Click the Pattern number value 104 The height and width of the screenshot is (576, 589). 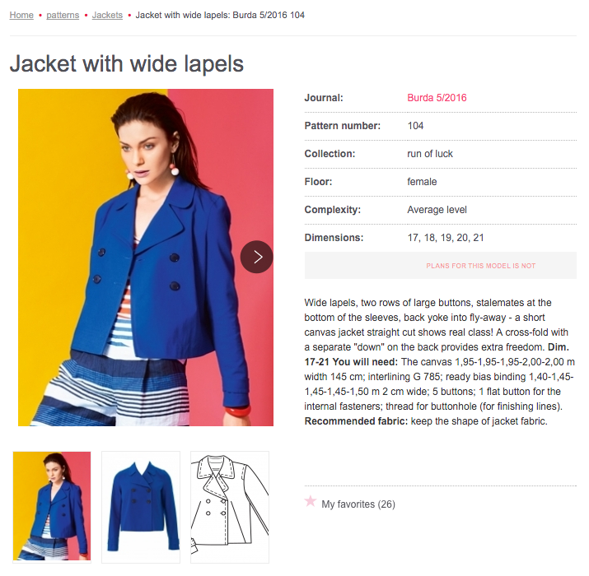415,126
